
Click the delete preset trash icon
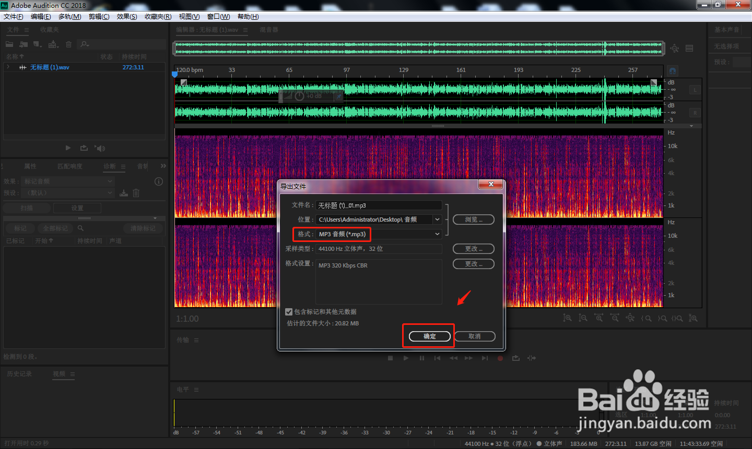tap(136, 193)
